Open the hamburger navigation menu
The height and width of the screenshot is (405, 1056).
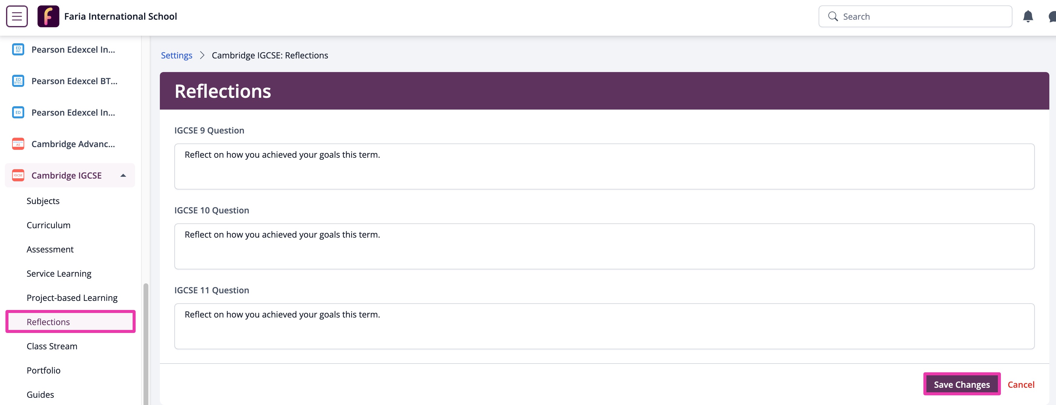(17, 16)
